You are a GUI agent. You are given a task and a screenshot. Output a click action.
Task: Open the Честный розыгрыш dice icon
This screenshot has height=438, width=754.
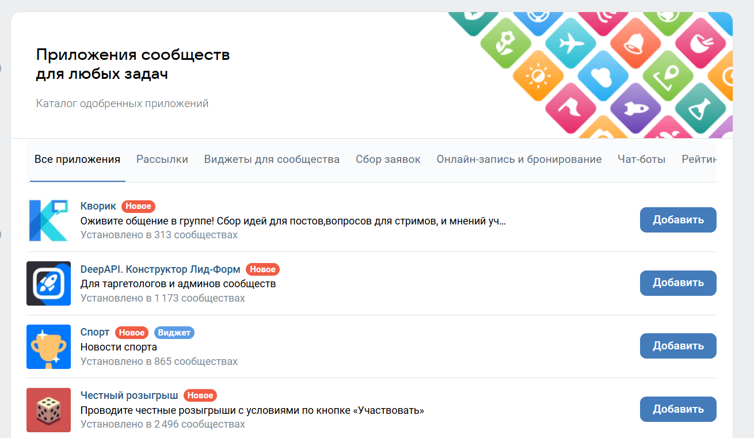pos(48,410)
